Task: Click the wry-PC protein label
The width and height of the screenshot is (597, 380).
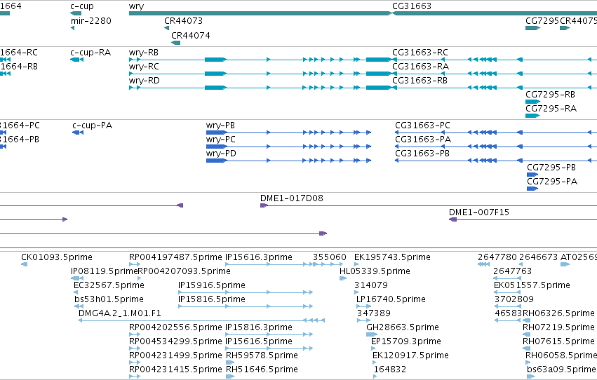Action: [221, 140]
